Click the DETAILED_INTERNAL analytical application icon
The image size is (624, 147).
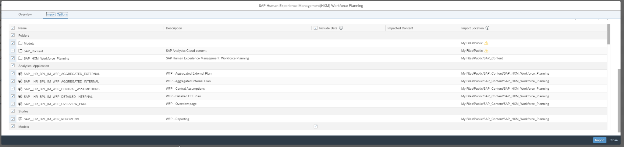point(20,96)
